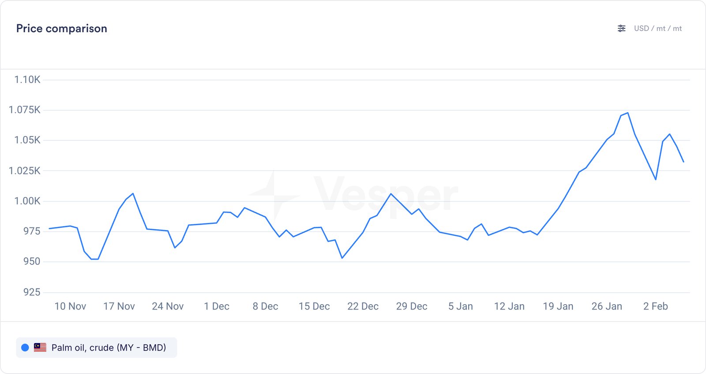Open the USD / mt / mt unit selector

click(x=657, y=29)
